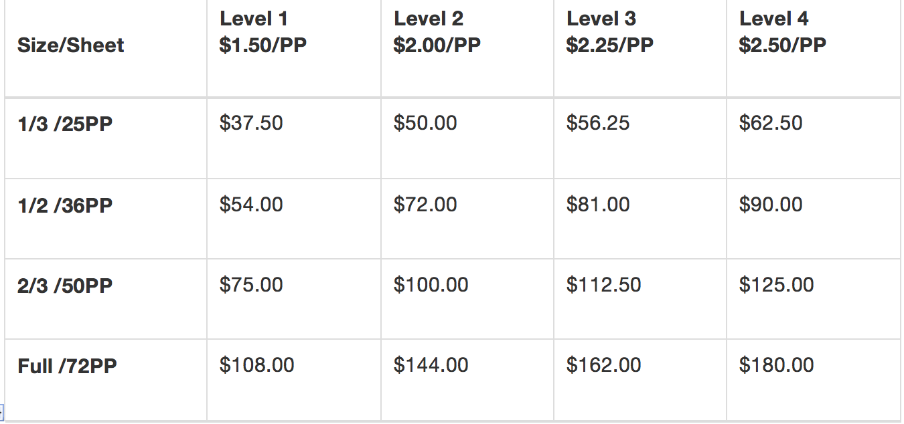Select the 2/3 /50PP row label

point(65,286)
